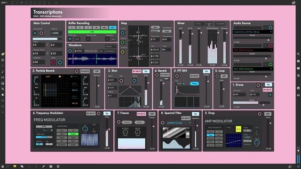Viewport: 301px width, 169px height.
Task: Open the image browser icon in left sidebar
Action: pos(2,83)
